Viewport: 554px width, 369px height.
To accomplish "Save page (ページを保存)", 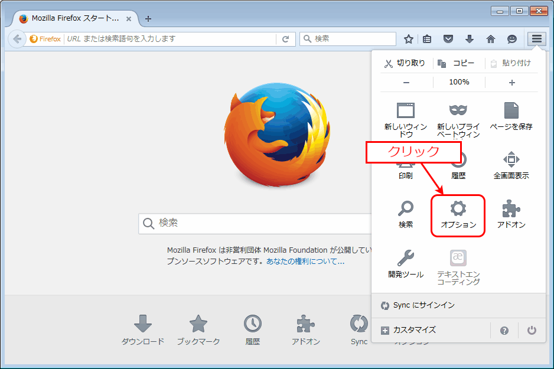I will click(x=511, y=116).
